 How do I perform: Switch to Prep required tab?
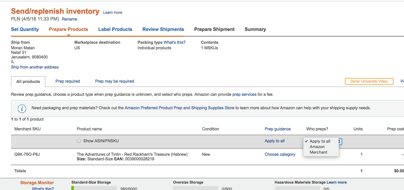[x=68, y=81]
